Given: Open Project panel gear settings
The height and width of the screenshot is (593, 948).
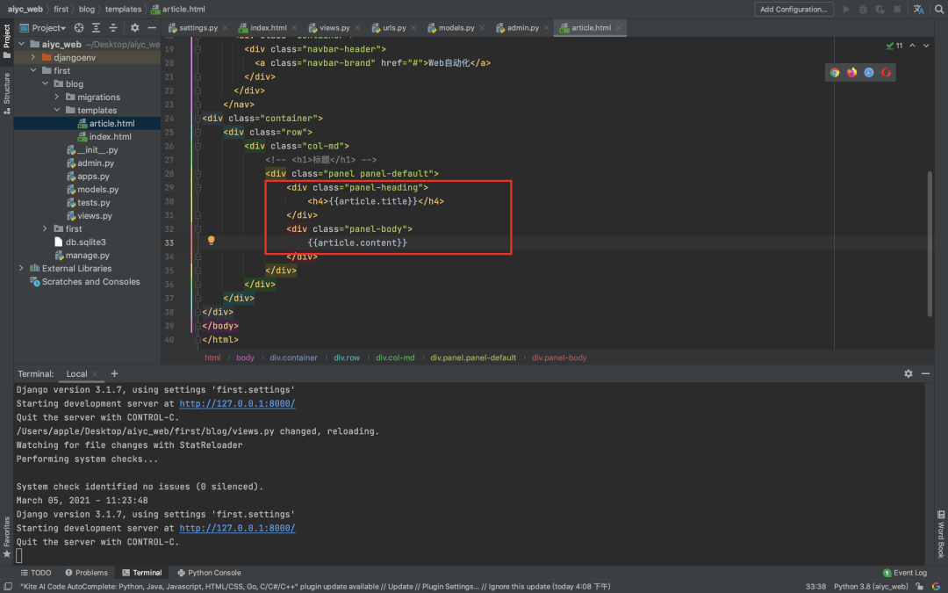Looking at the screenshot, I should coord(135,28).
